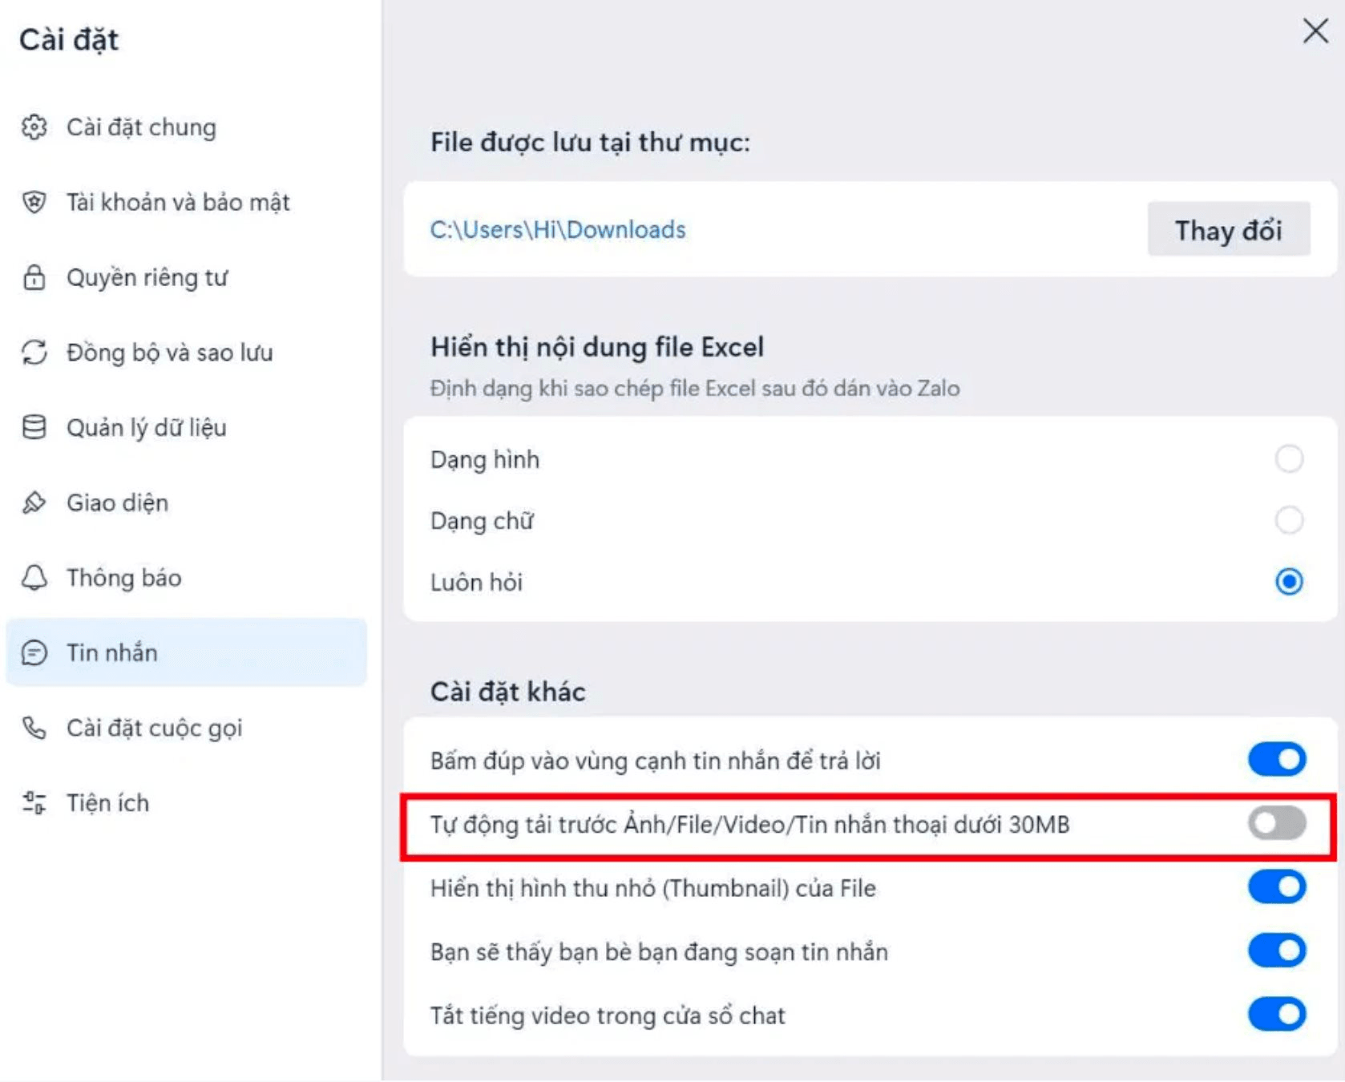Toggle Tắt tiếng video trong cửa sổ chat
Image resolution: width=1345 pixels, height=1082 pixels.
point(1277,1015)
